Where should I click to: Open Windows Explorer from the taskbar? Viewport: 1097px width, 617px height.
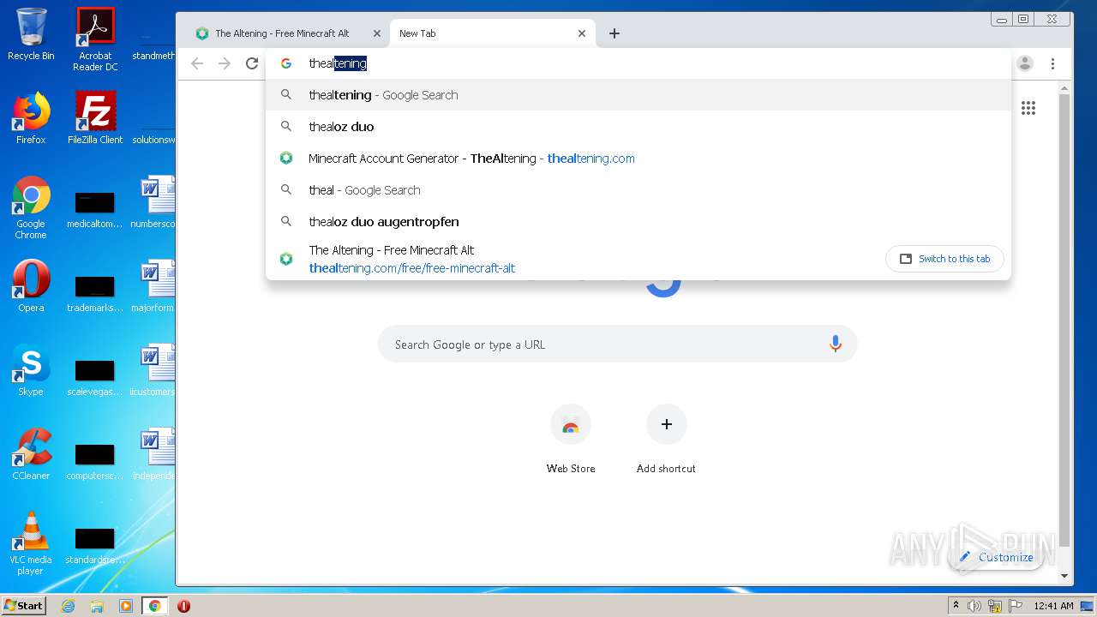click(97, 606)
